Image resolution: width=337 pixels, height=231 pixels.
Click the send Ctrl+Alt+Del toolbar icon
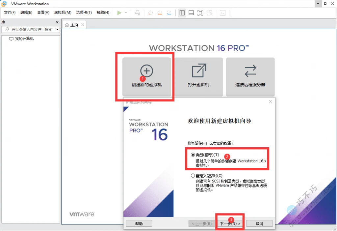[138, 13]
